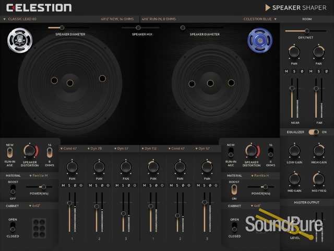Click the Low Gain equalizer knob
The width and height of the screenshot is (334, 251).
coord(295,151)
